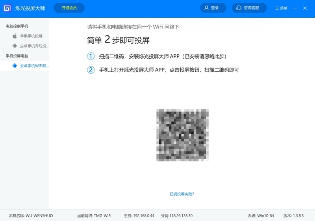Click the WiFi network reminder text
Image resolution: width=315 pixels, height=221 pixels.
(x=133, y=27)
